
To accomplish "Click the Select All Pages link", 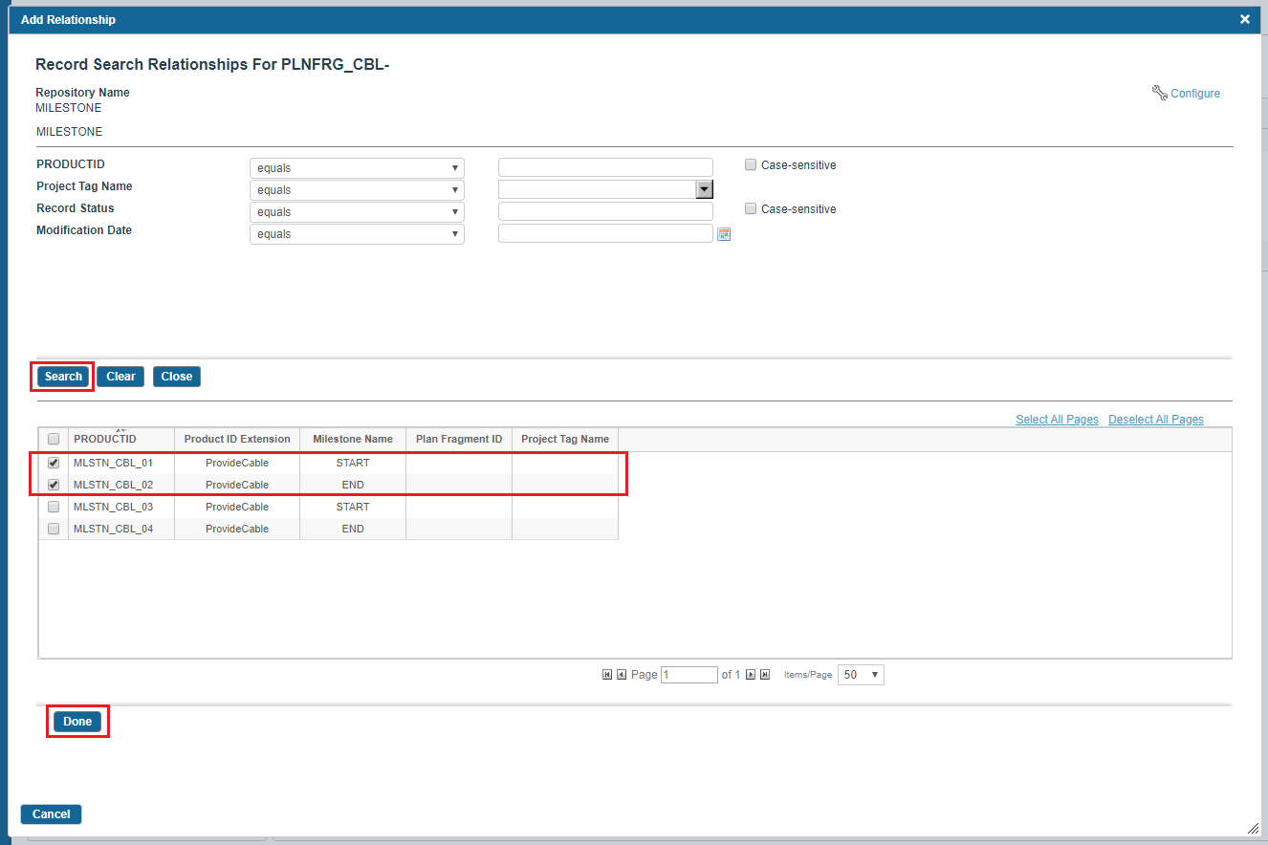I will (x=1057, y=420).
